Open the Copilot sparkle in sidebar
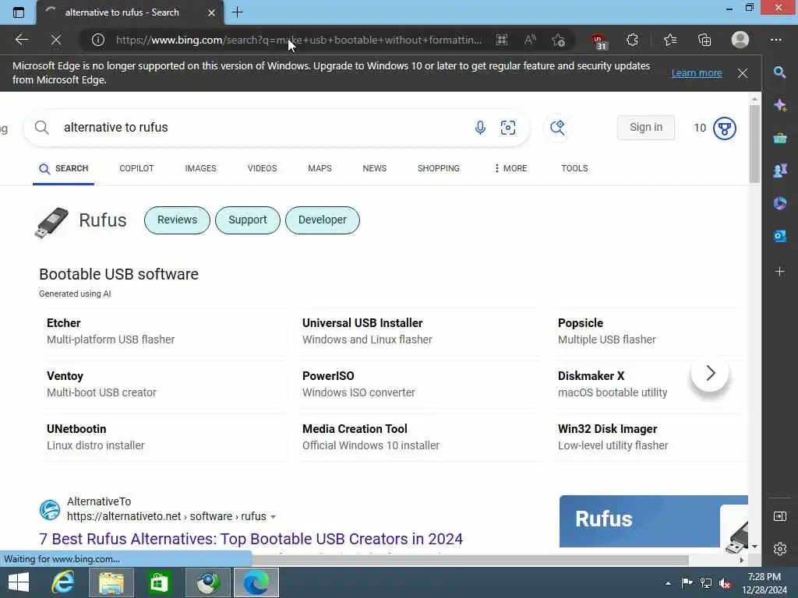798x598 pixels. pyautogui.click(x=779, y=105)
